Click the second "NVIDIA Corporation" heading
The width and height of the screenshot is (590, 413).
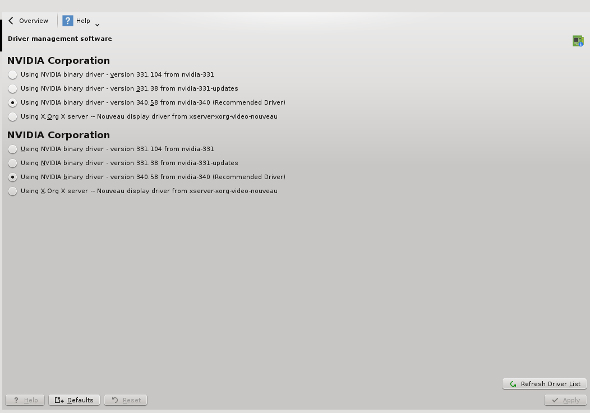pyautogui.click(x=58, y=135)
